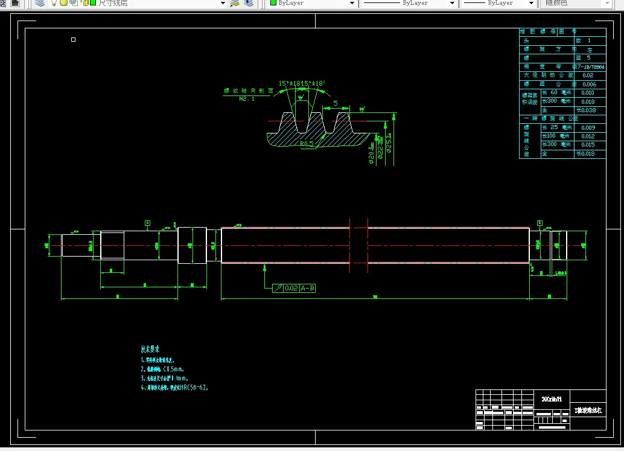Select the 30CrMnTi material cell in title block
624x451 pixels.
pyautogui.click(x=552, y=399)
